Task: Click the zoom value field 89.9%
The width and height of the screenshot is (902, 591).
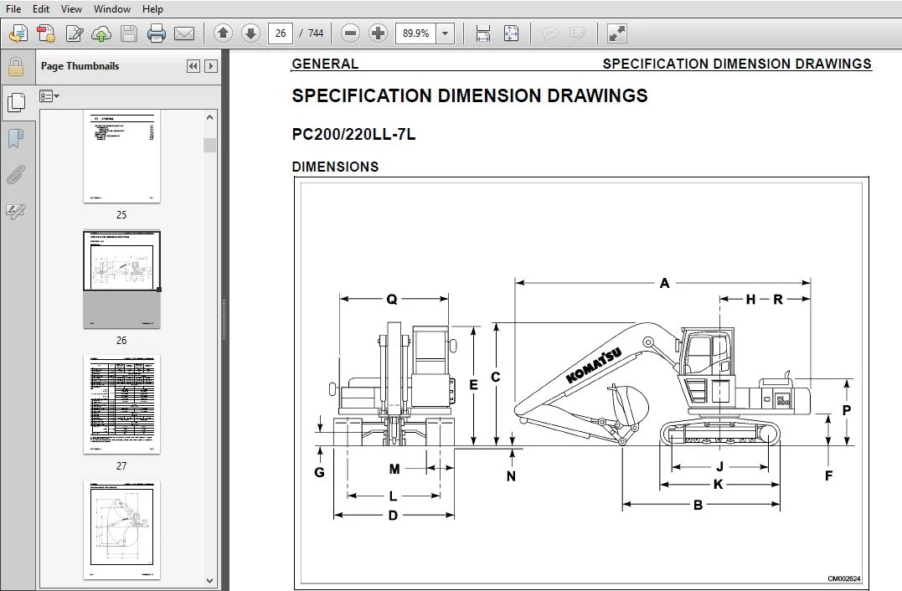Action: (416, 33)
